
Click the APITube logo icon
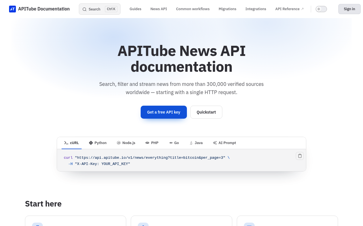[x=12, y=9]
